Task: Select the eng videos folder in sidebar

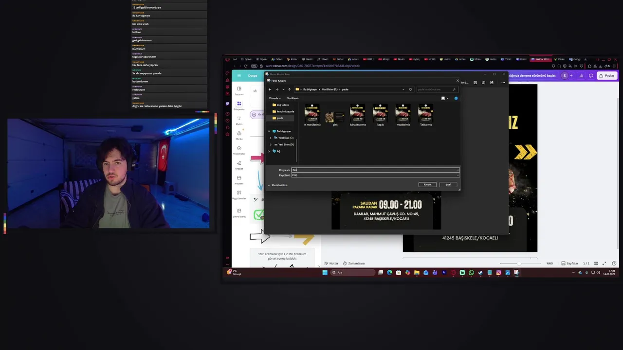Action: click(x=280, y=105)
